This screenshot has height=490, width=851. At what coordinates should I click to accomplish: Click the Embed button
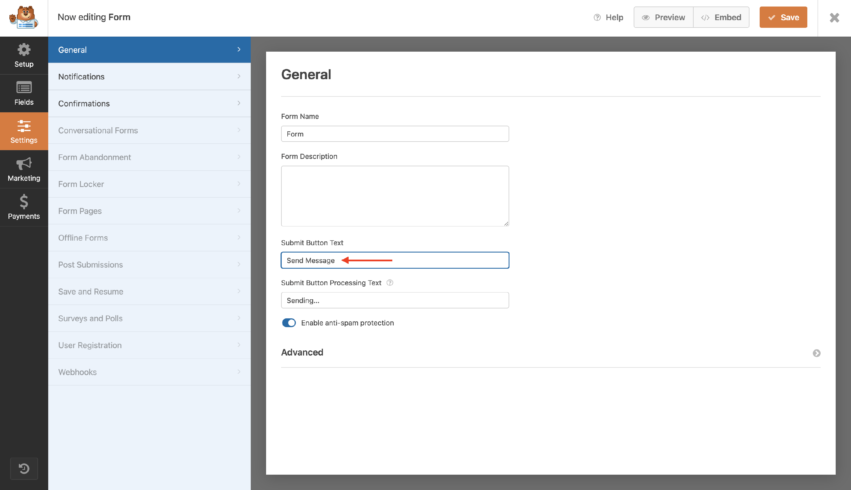721,18
